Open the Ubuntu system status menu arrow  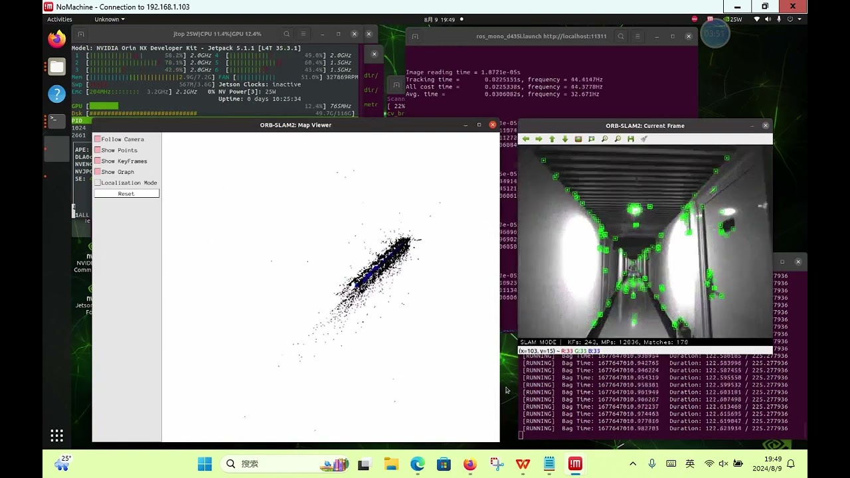click(800, 19)
